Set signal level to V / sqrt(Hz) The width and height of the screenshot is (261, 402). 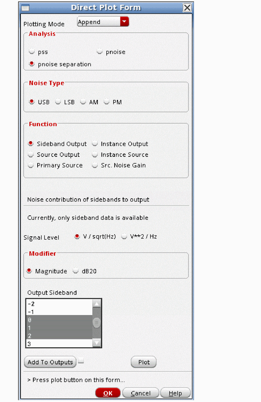click(x=77, y=236)
